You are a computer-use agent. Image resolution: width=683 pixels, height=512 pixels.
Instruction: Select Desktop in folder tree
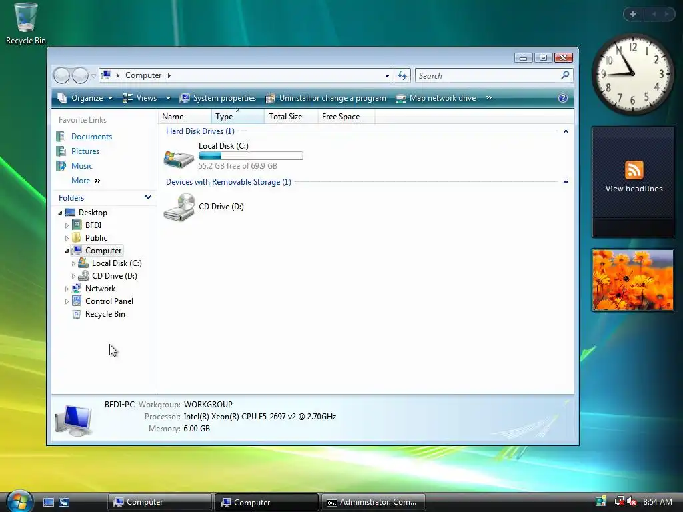(x=93, y=213)
